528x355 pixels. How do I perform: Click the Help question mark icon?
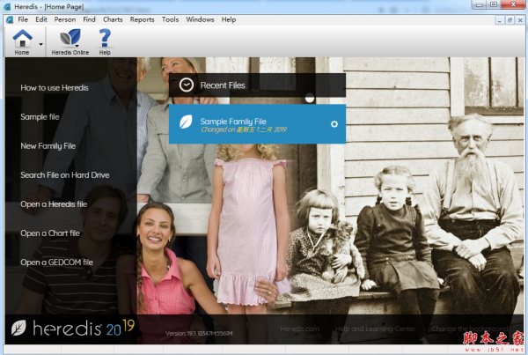pyautogui.click(x=105, y=38)
